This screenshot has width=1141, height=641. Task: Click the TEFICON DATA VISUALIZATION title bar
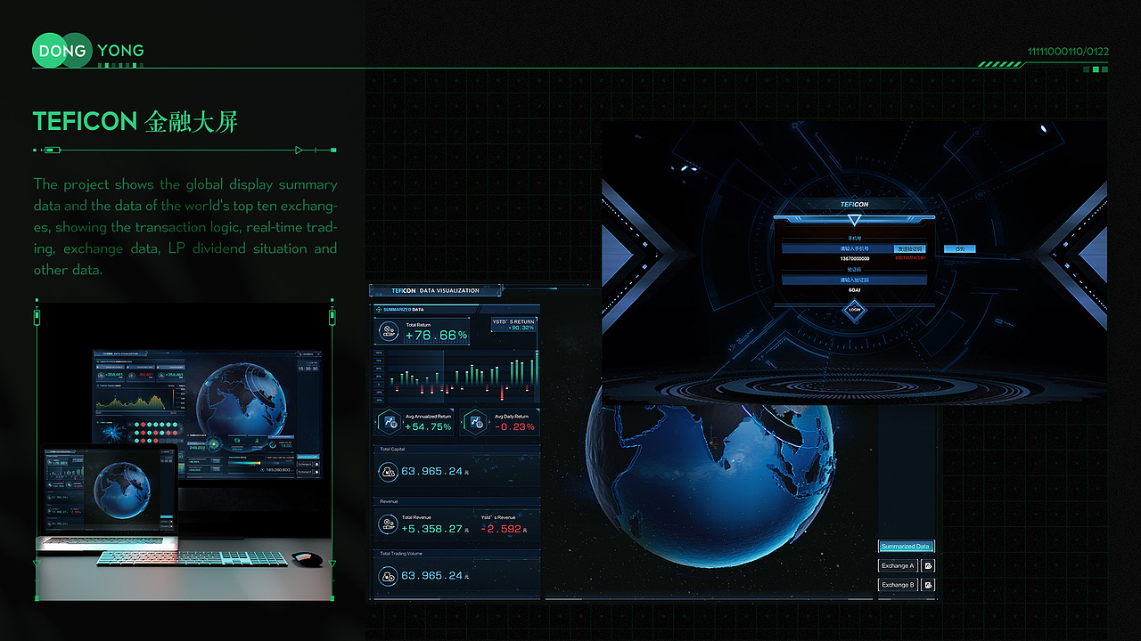[x=436, y=290]
